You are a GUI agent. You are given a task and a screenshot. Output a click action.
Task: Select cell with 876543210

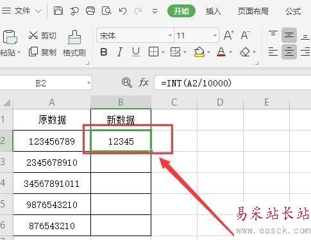point(52,225)
